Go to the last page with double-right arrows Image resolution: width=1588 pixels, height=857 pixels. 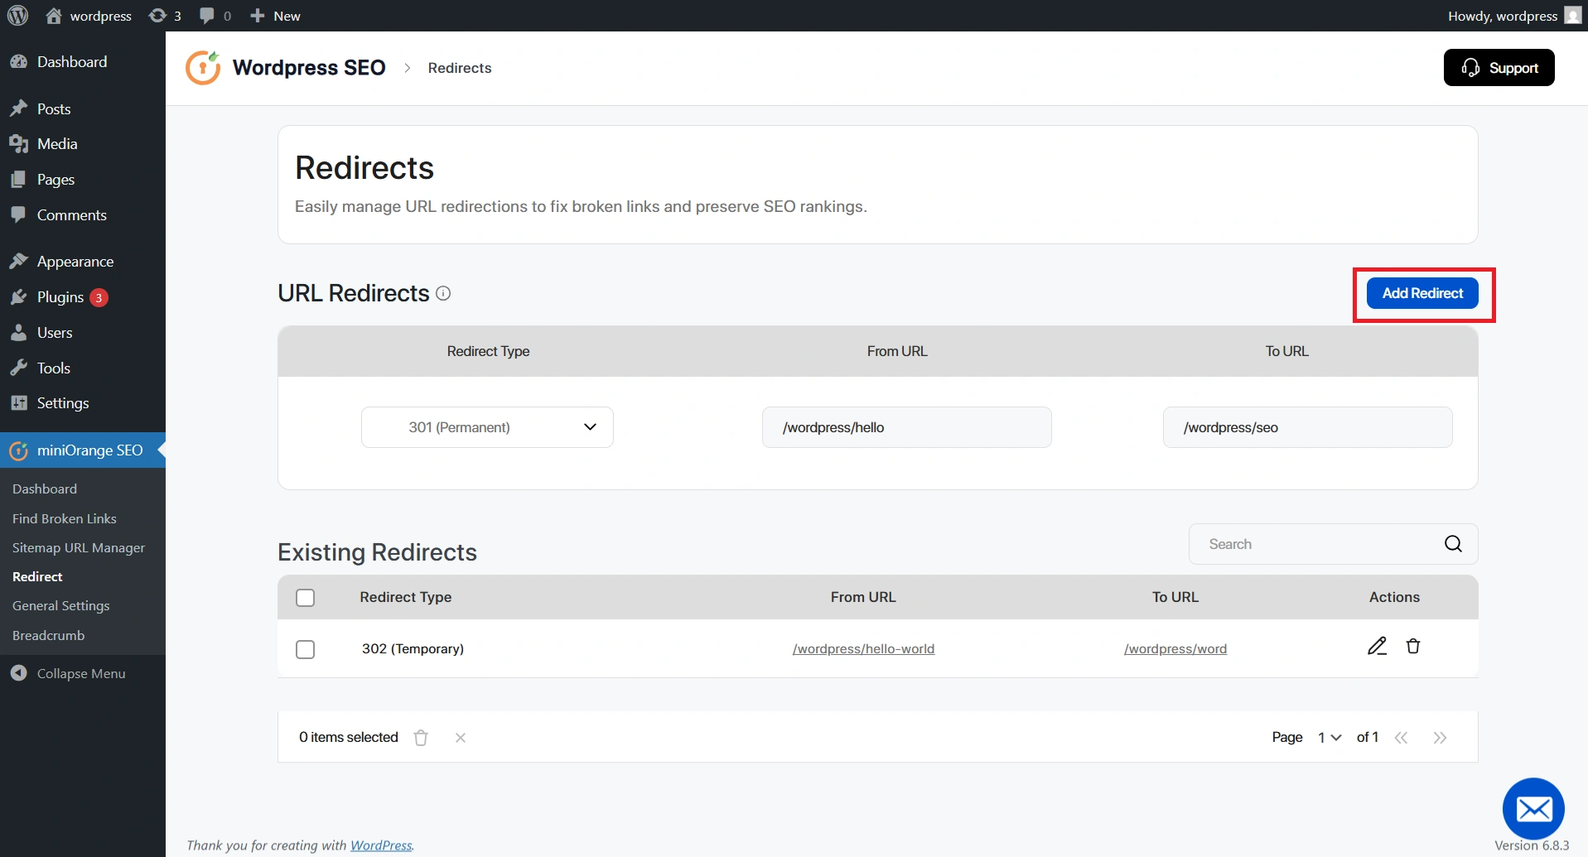tap(1440, 738)
